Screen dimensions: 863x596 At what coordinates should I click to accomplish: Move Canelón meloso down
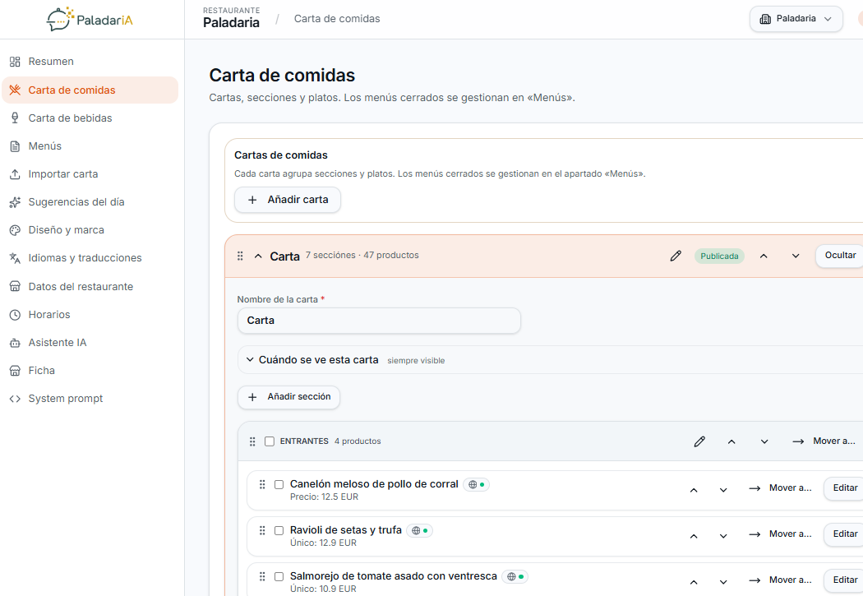tap(723, 489)
